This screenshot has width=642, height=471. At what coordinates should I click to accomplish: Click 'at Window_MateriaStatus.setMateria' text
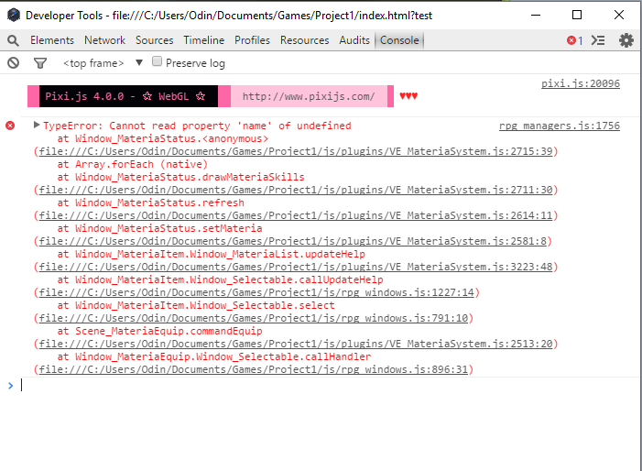point(159,228)
